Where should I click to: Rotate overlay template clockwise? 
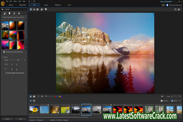click(12, 65)
